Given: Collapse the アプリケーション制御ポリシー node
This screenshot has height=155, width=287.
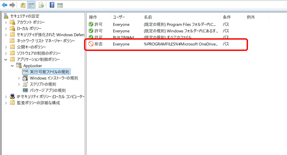Looking at the screenshot, I should click(x=6, y=59).
